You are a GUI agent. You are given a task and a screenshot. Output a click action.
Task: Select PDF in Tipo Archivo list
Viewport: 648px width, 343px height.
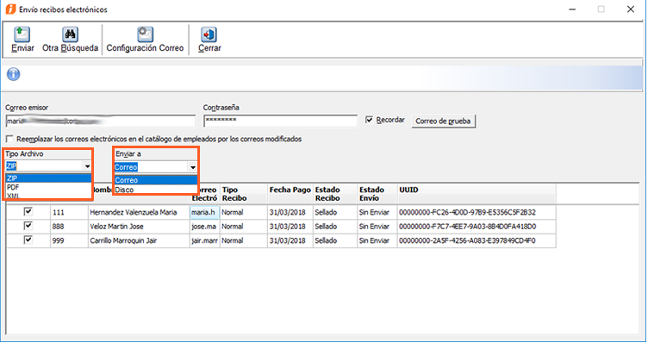[x=48, y=187]
